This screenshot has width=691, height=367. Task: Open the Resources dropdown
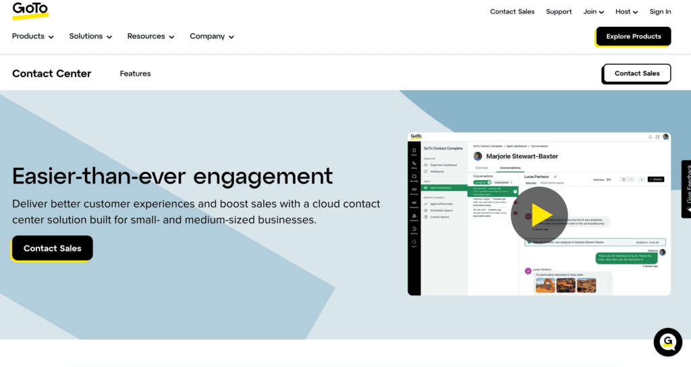pyautogui.click(x=150, y=36)
